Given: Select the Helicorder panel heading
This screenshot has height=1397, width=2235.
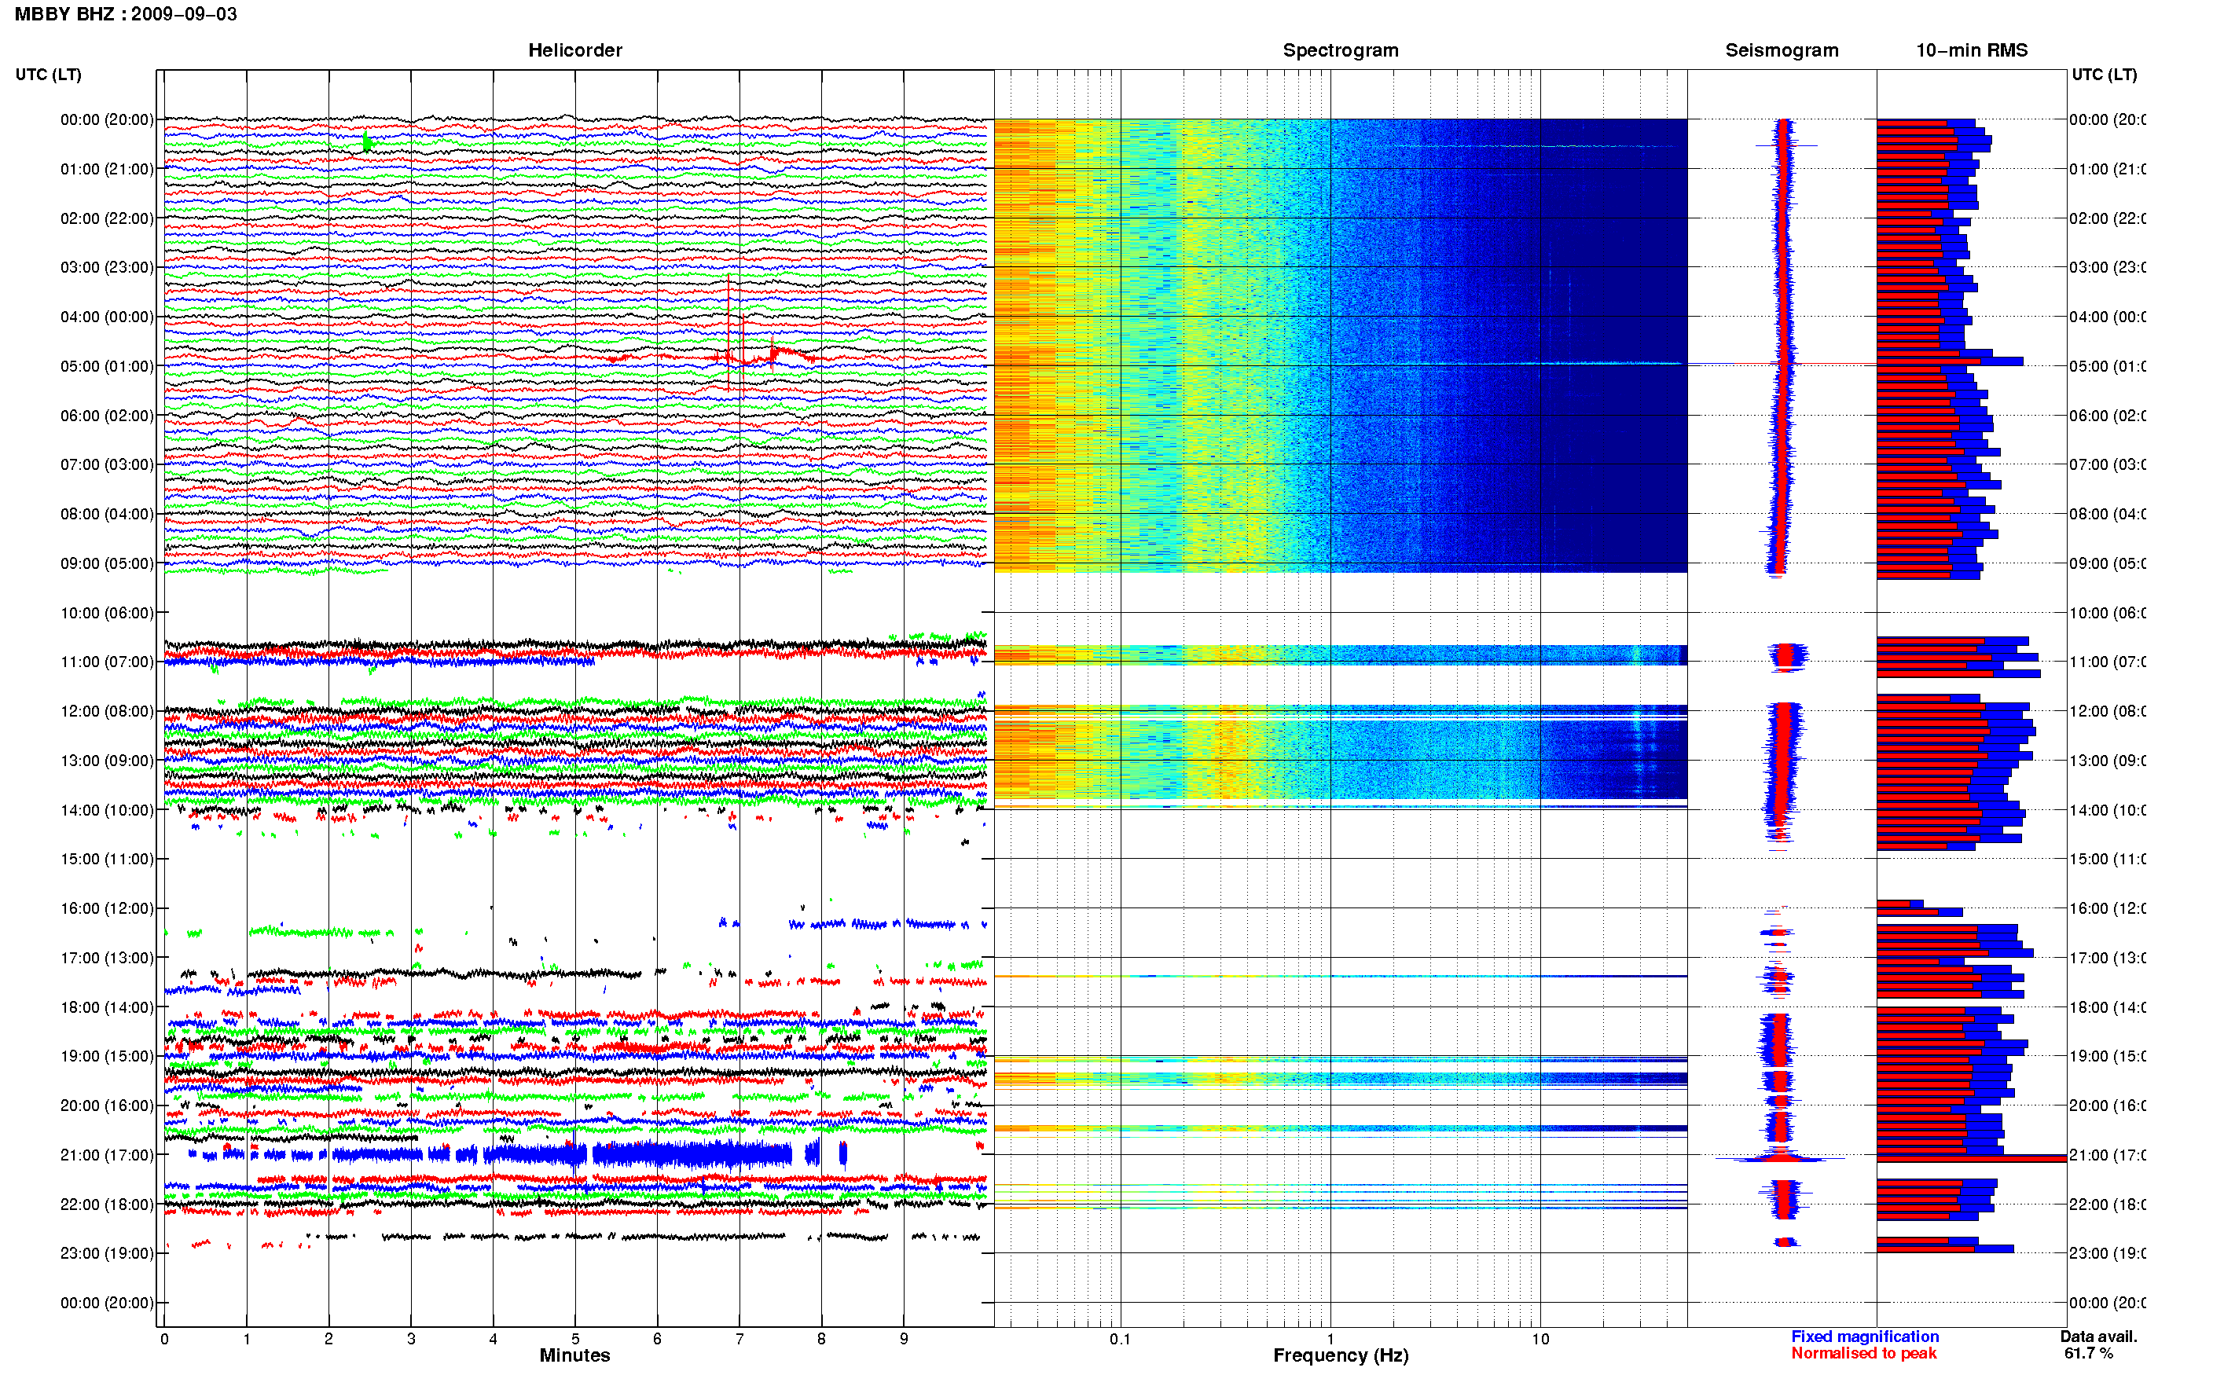Looking at the screenshot, I should point(574,50).
